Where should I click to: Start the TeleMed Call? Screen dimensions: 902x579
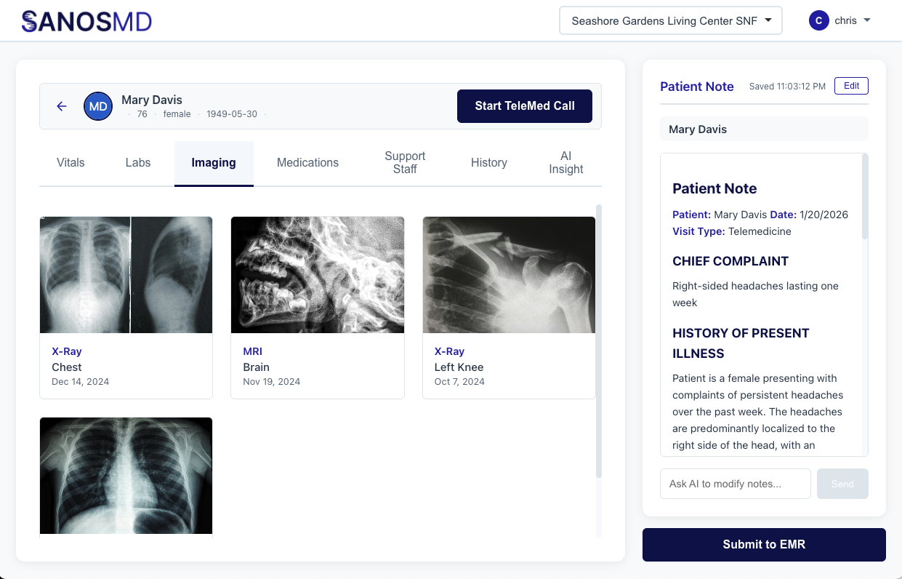point(524,106)
